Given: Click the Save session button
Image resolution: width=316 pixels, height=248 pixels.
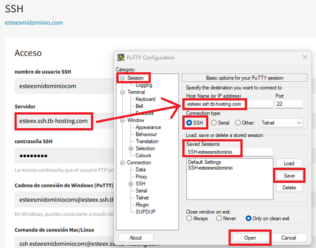Looking at the screenshot, I should (x=289, y=176).
